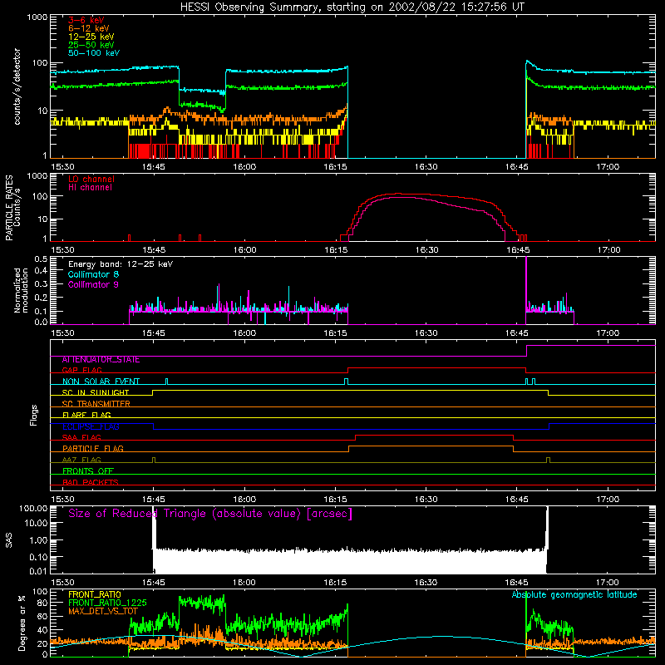Select the GAP_FLAG label
665x665 pixels.
coord(81,370)
